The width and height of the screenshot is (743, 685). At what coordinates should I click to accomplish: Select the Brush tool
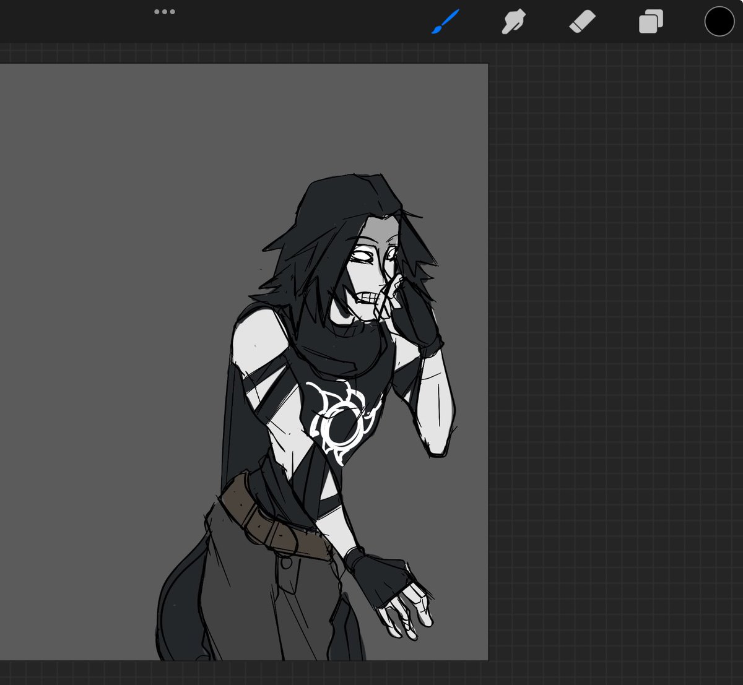pyautogui.click(x=446, y=22)
